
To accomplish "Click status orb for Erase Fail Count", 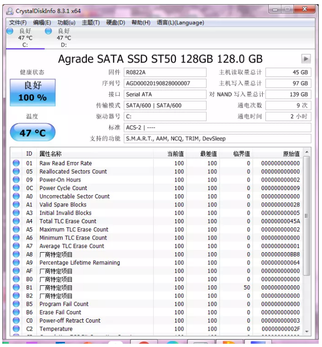I will [16, 312].
